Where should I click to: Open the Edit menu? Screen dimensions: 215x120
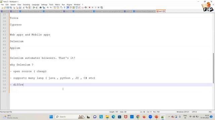click(7, 5)
